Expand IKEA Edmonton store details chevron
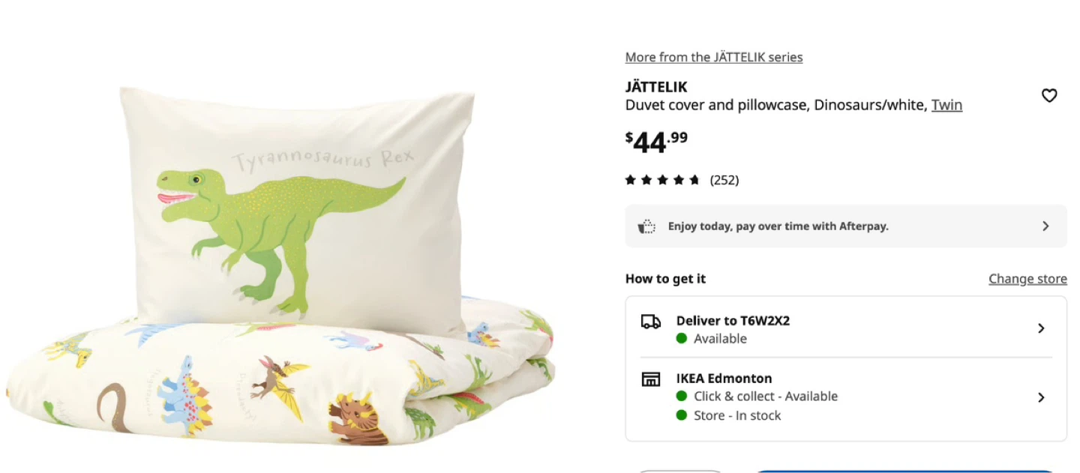Screen dimensions: 1080x473 click(1041, 397)
